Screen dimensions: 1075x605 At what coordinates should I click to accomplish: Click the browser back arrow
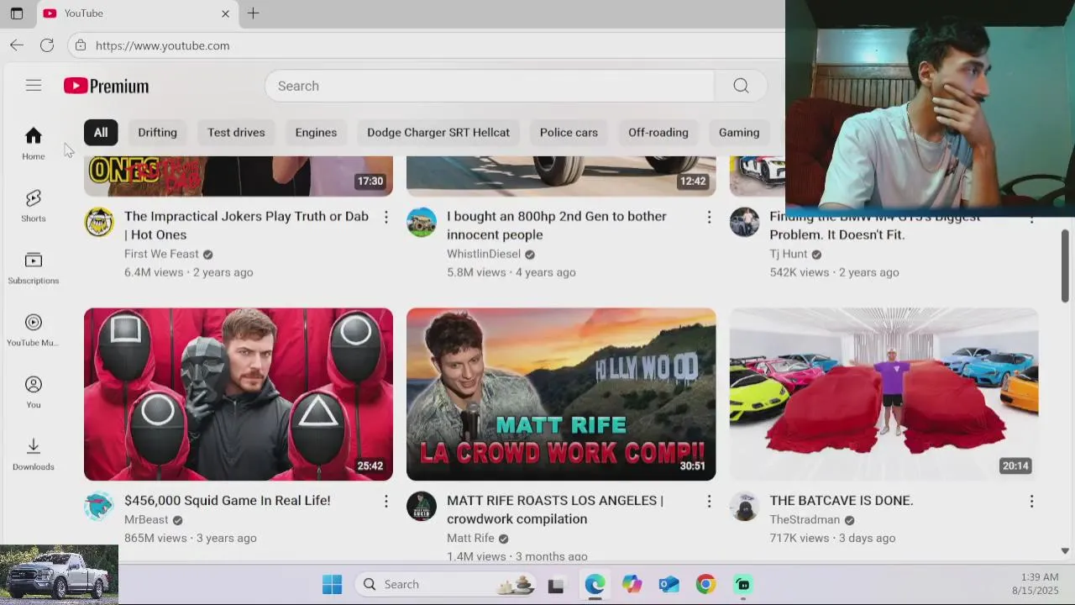coord(17,45)
